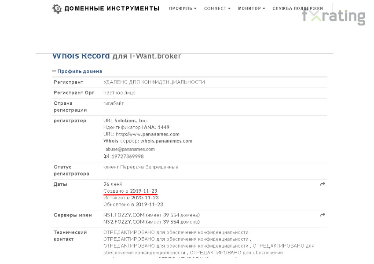Click the 26 дней age value
This screenshot has height=264, width=374.
pos(113,184)
